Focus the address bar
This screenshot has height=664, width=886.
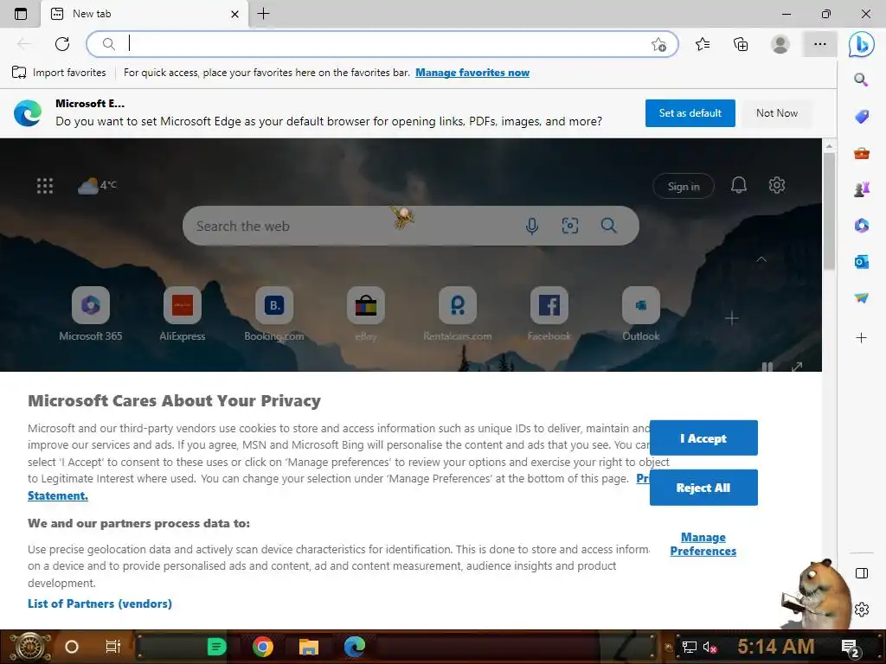pyautogui.click(x=382, y=44)
